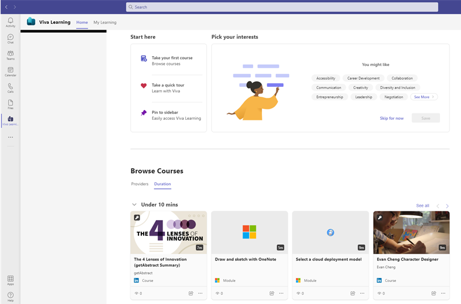
Task: Open more options for Evan Cheng course
Action: [x=443, y=293]
